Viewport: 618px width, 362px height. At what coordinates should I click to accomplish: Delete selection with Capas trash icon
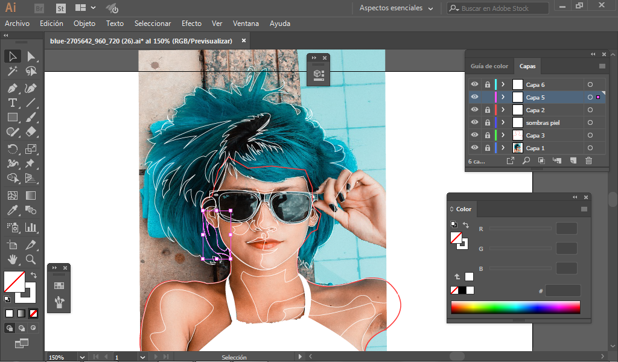tap(588, 160)
